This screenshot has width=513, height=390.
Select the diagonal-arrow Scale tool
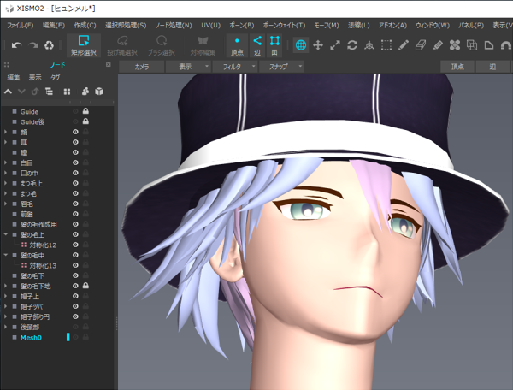coord(335,45)
